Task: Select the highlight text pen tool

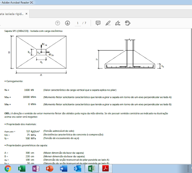Action: (x=108, y=23)
